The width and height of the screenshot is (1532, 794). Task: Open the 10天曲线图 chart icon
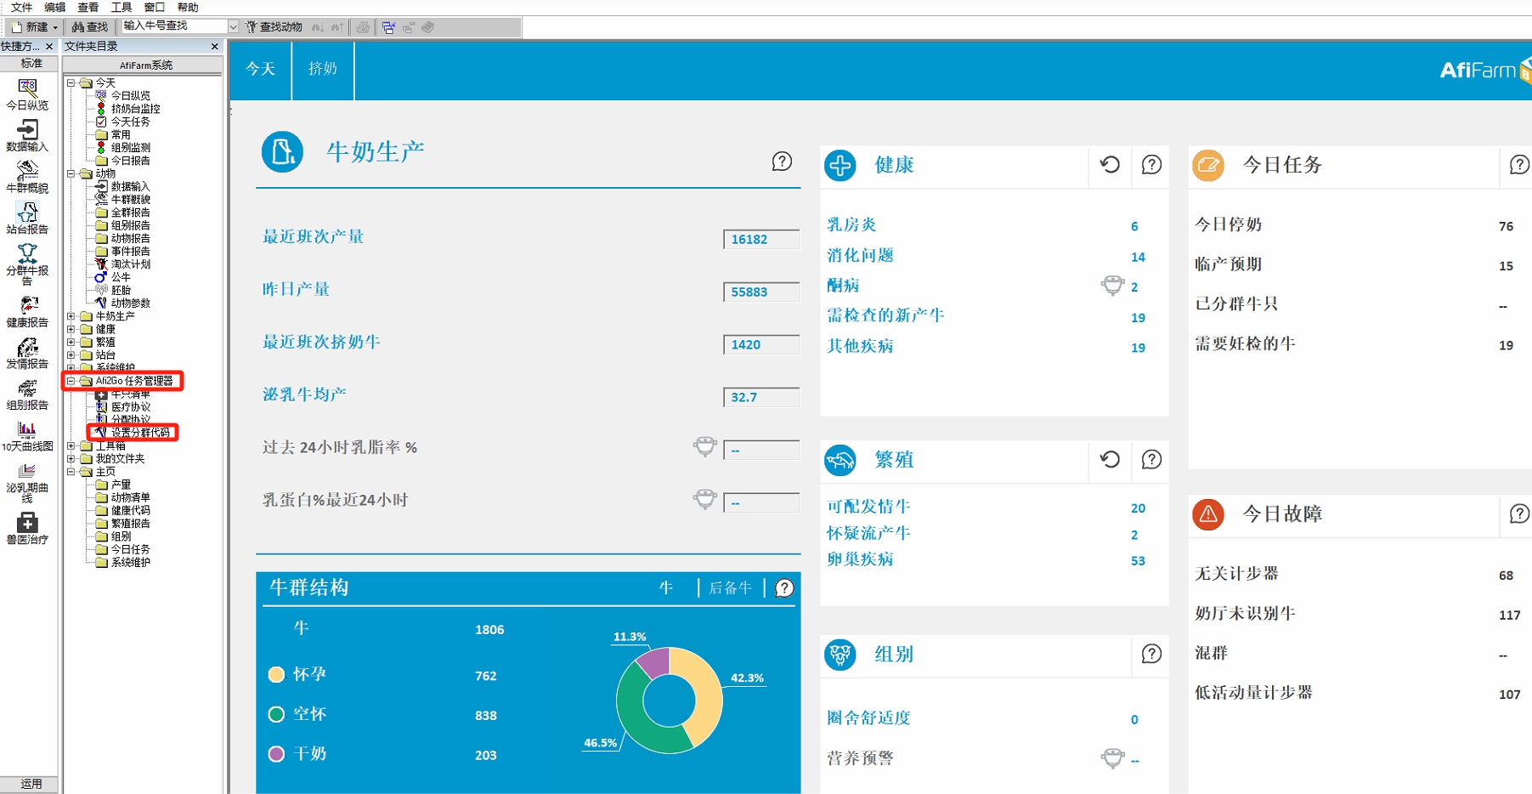click(x=27, y=429)
